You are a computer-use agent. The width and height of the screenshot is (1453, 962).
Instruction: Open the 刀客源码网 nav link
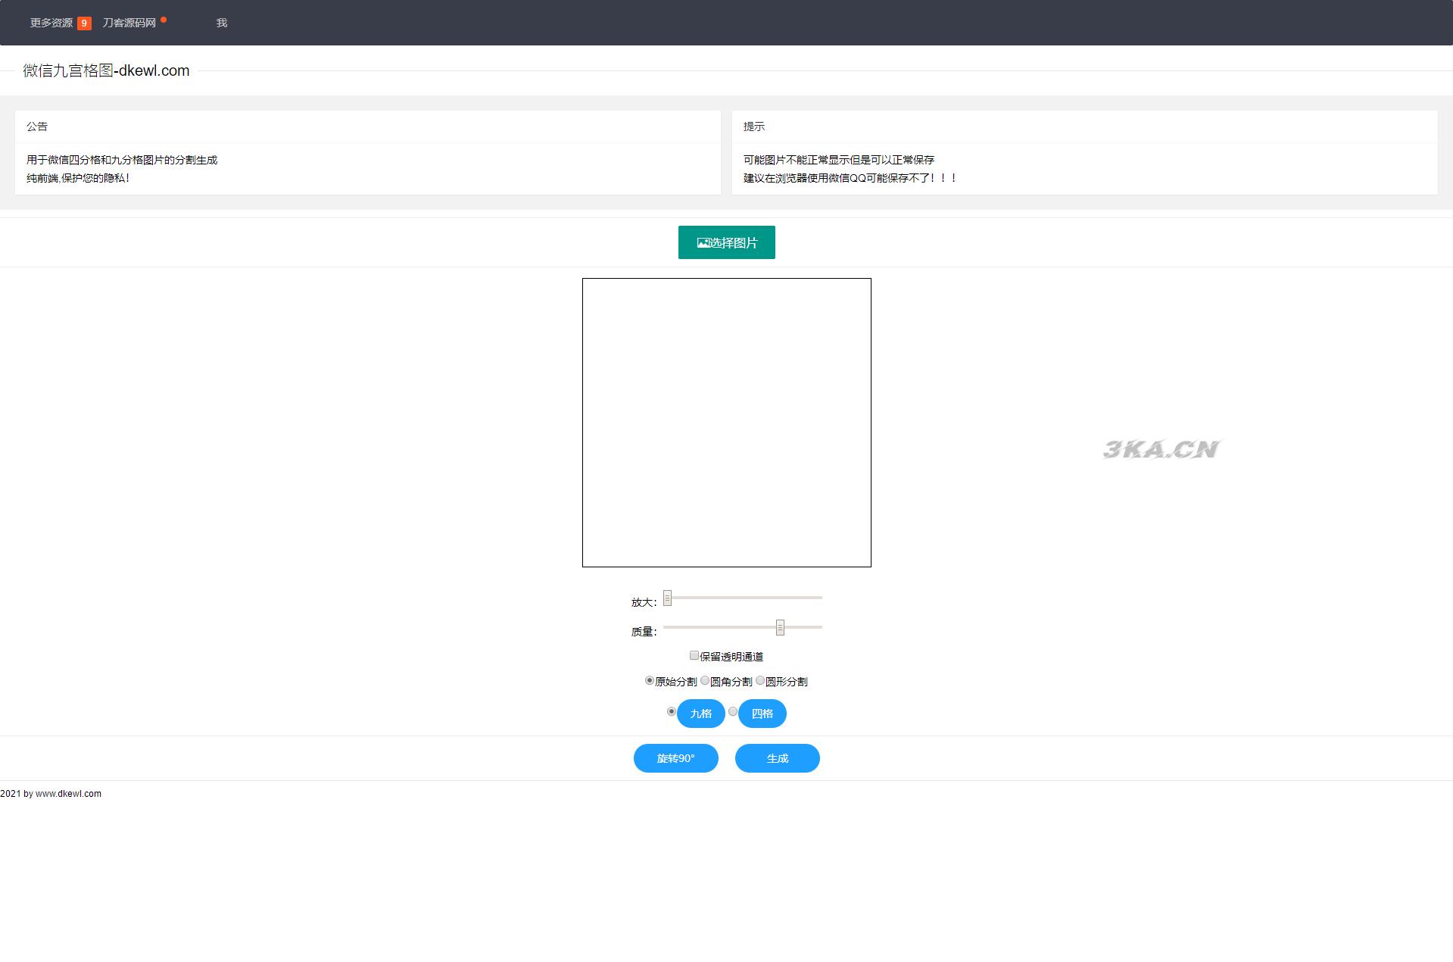click(x=129, y=23)
